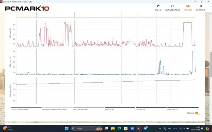Click the CPU Load (%) chart axis label
212x132 pixels.
[x=10, y=62]
